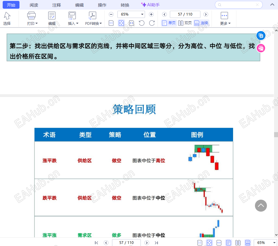
Task: Toggle 双页 double page view
Action: (x=185, y=23)
